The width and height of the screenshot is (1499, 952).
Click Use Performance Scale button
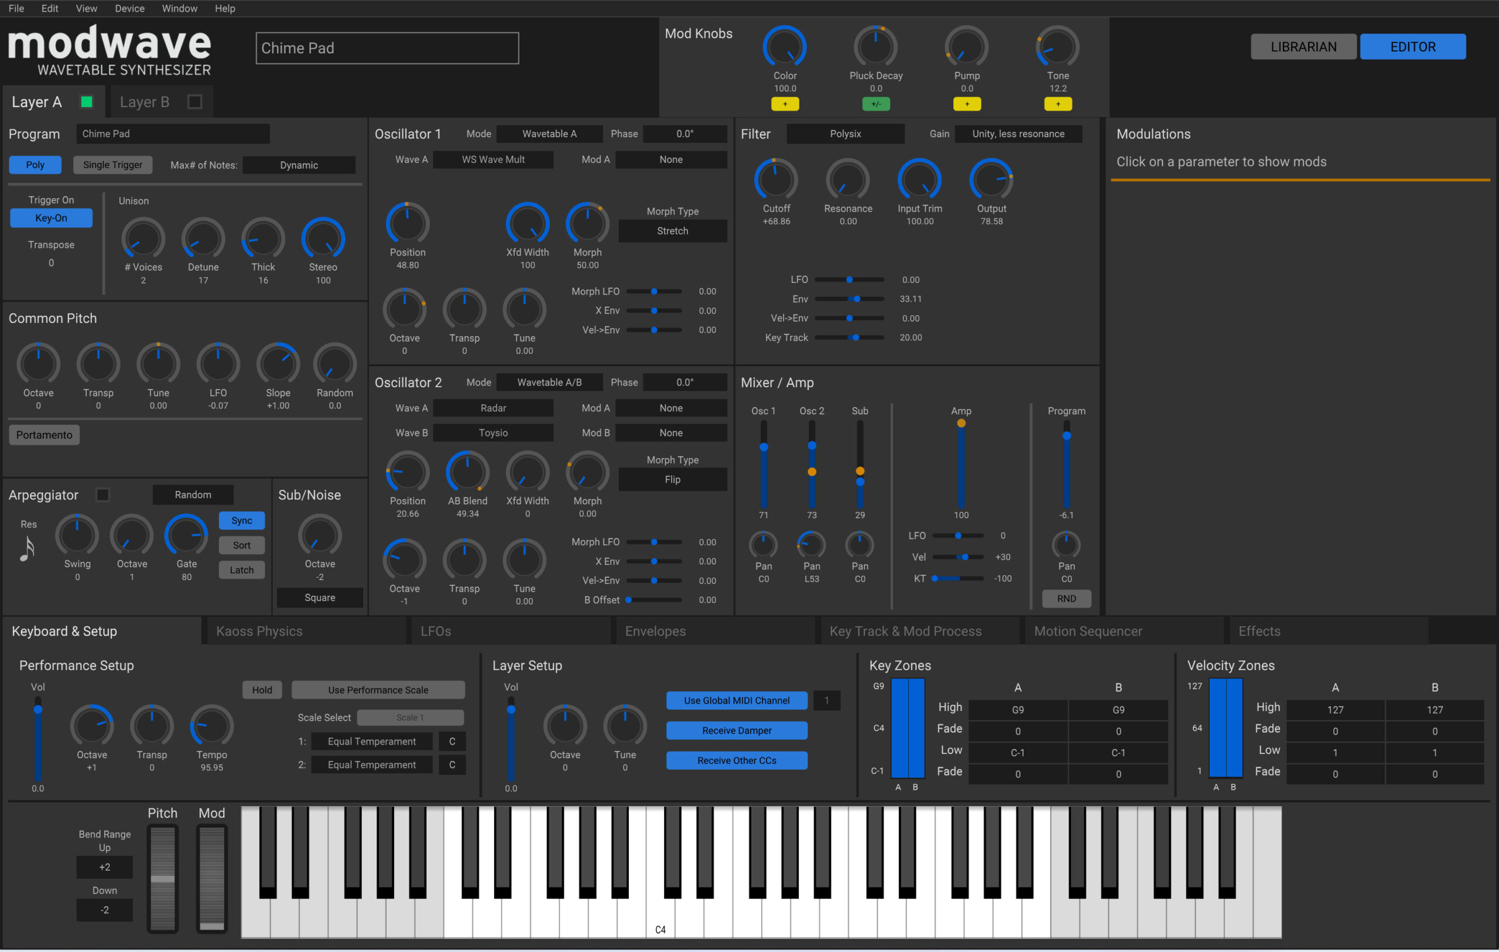coord(378,690)
